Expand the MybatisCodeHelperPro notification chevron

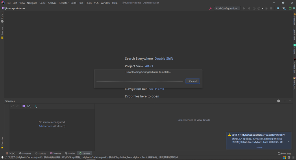pyautogui.click(x=288, y=142)
